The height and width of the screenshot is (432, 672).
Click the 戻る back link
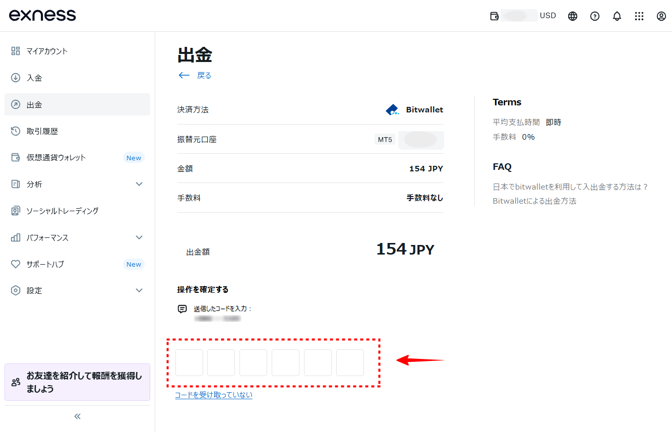tap(204, 76)
